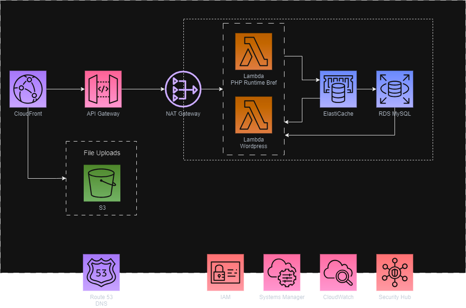This screenshot has height=308, width=466.
Task: Click the Lambda PHP Runtime Bref icon
Action: pos(253,51)
